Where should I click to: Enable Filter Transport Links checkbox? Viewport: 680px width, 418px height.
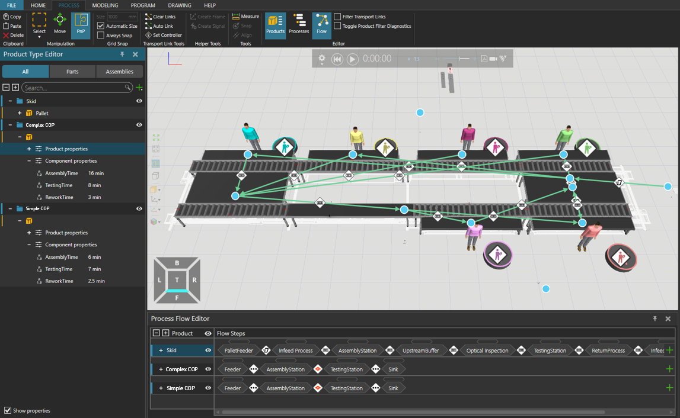point(338,17)
